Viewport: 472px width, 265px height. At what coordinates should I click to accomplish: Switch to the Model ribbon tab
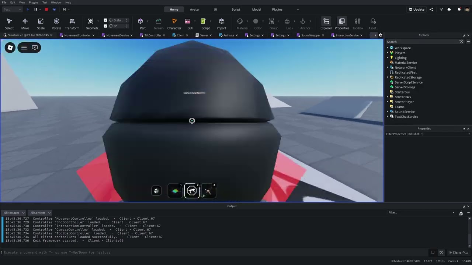(257, 10)
